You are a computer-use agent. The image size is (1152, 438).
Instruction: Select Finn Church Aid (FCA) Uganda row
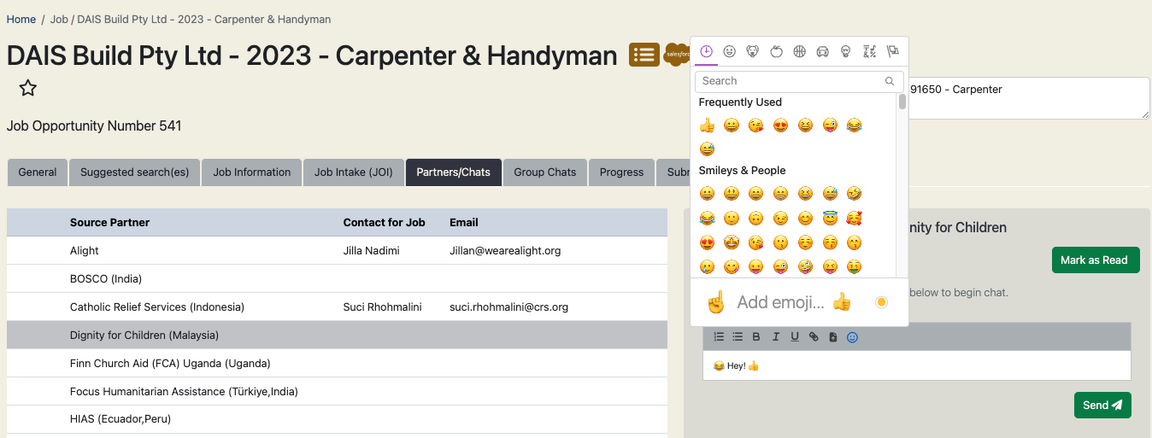tap(337, 364)
